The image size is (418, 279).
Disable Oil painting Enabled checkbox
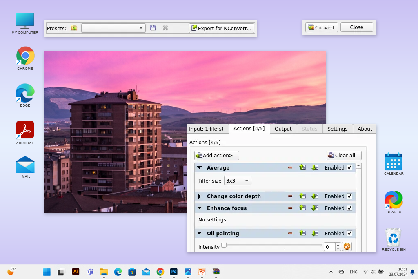349,233
